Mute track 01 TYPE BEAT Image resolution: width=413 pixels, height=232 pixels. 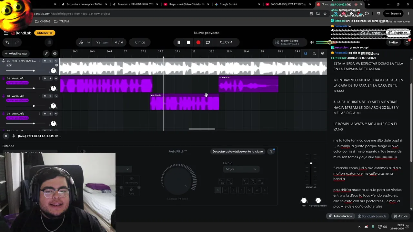point(45,61)
